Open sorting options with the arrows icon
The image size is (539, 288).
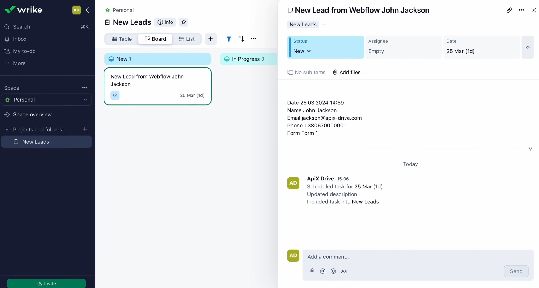point(241,39)
